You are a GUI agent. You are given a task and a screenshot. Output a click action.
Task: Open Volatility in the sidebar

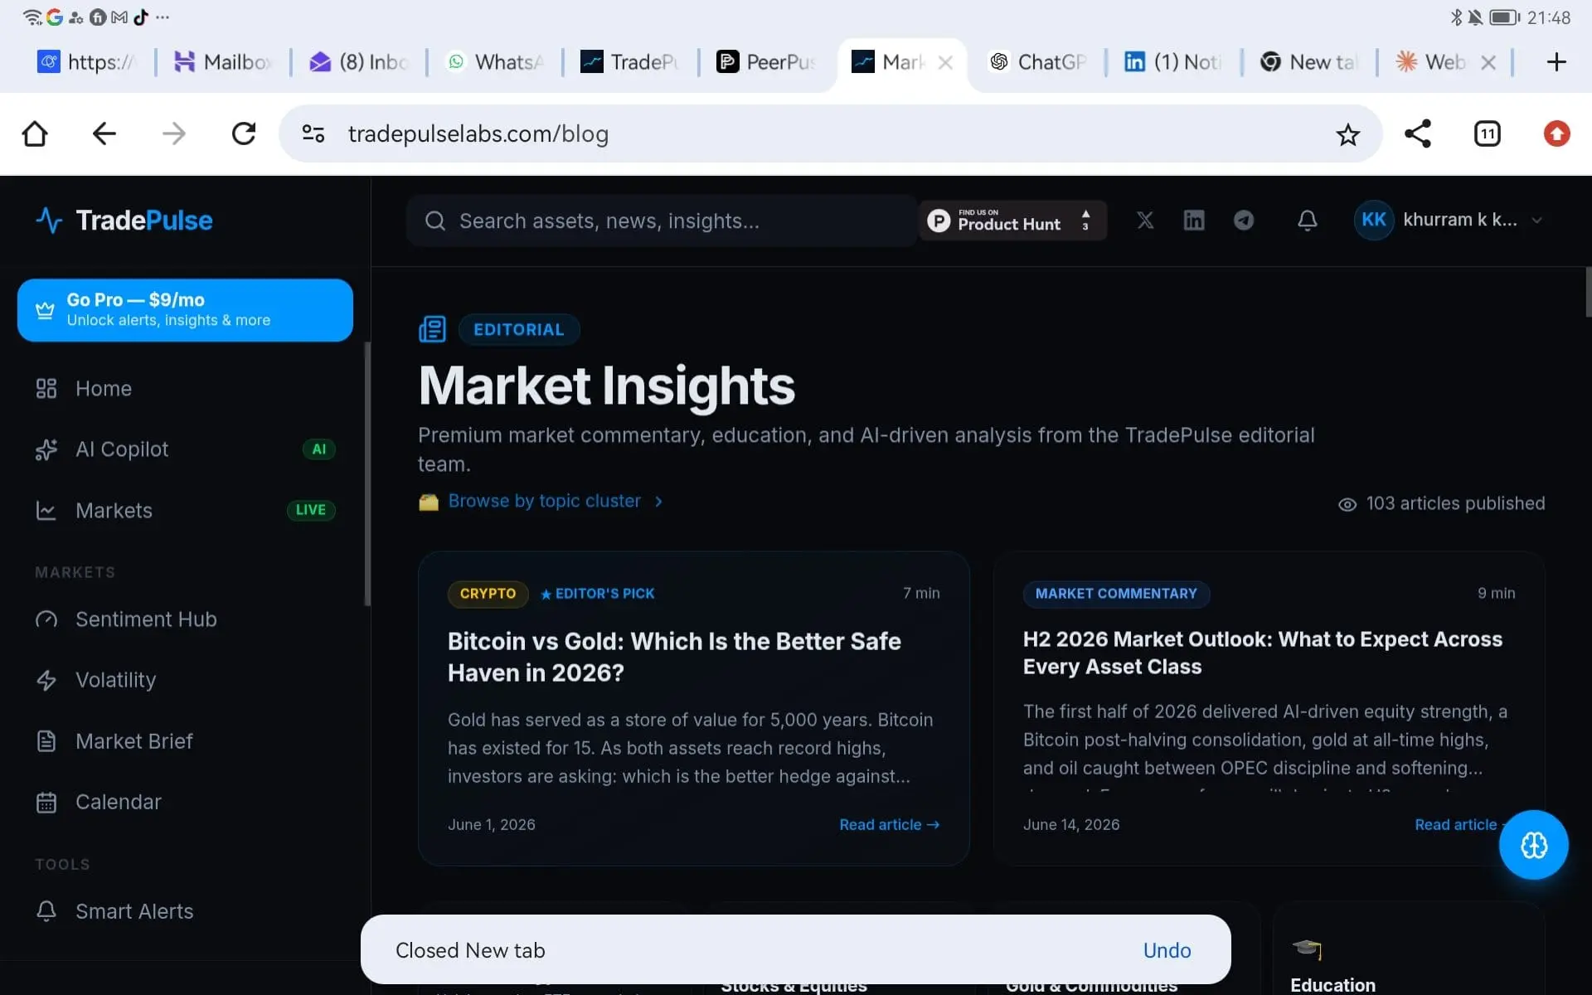(184, 680)
